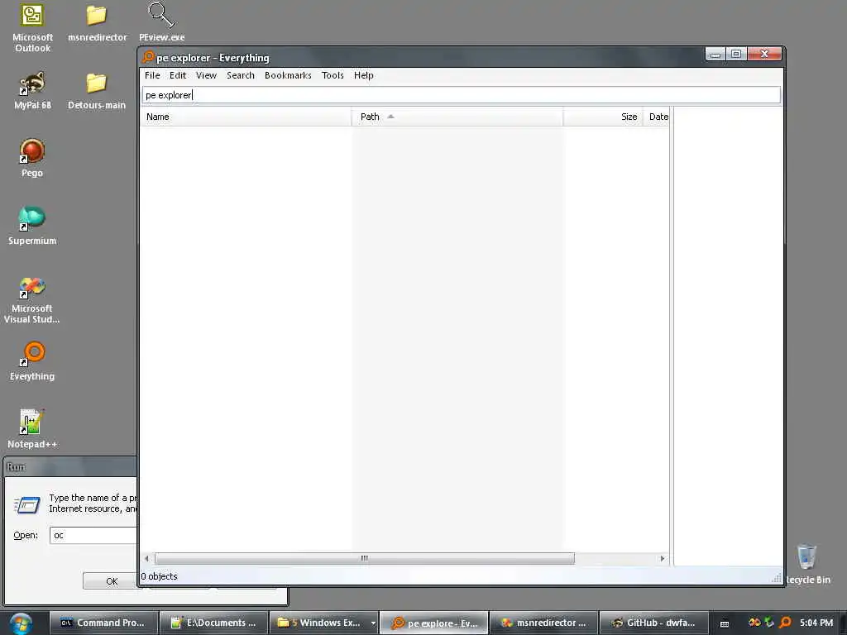Viewport: 847px width, 635px height.
Task: Select the Detours-main folder icon
Action: coord(97,91)
